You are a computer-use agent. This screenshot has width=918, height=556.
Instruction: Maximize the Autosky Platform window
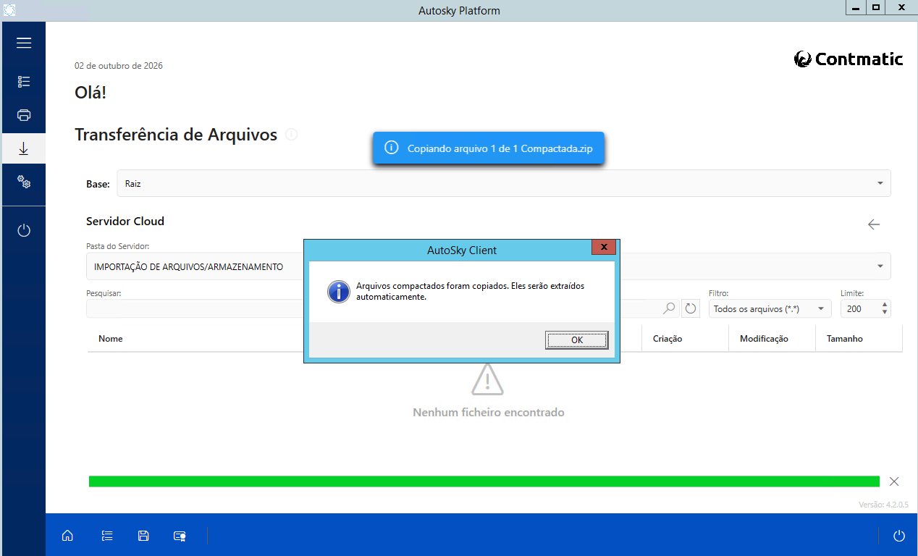[876, 7]
